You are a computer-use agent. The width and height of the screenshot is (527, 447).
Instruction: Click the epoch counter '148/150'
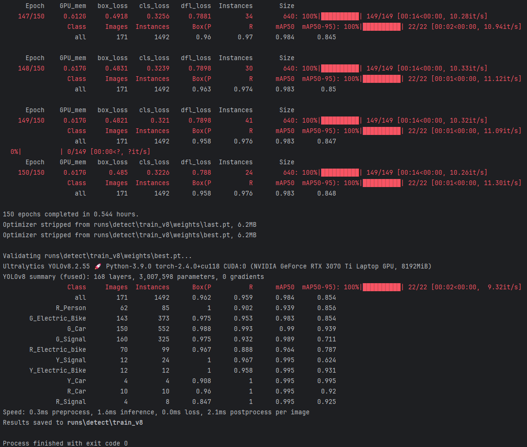pos(31,68)
